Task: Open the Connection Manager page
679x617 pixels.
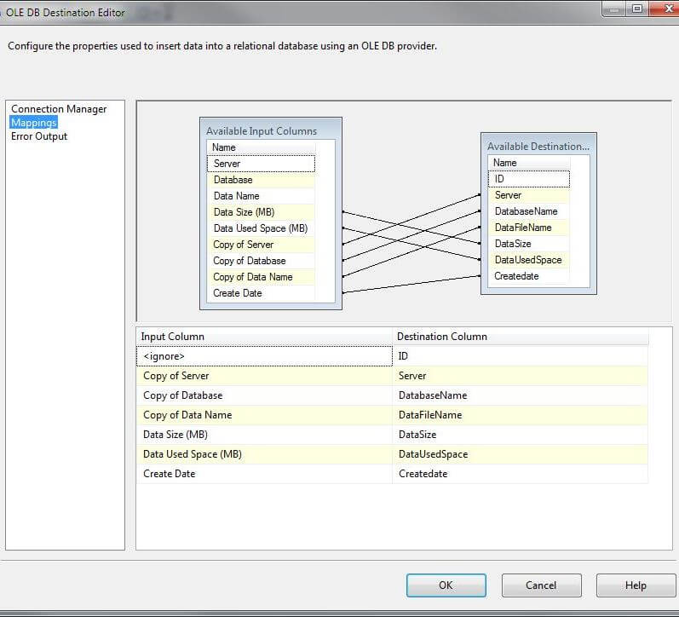Action: point(59,109)
